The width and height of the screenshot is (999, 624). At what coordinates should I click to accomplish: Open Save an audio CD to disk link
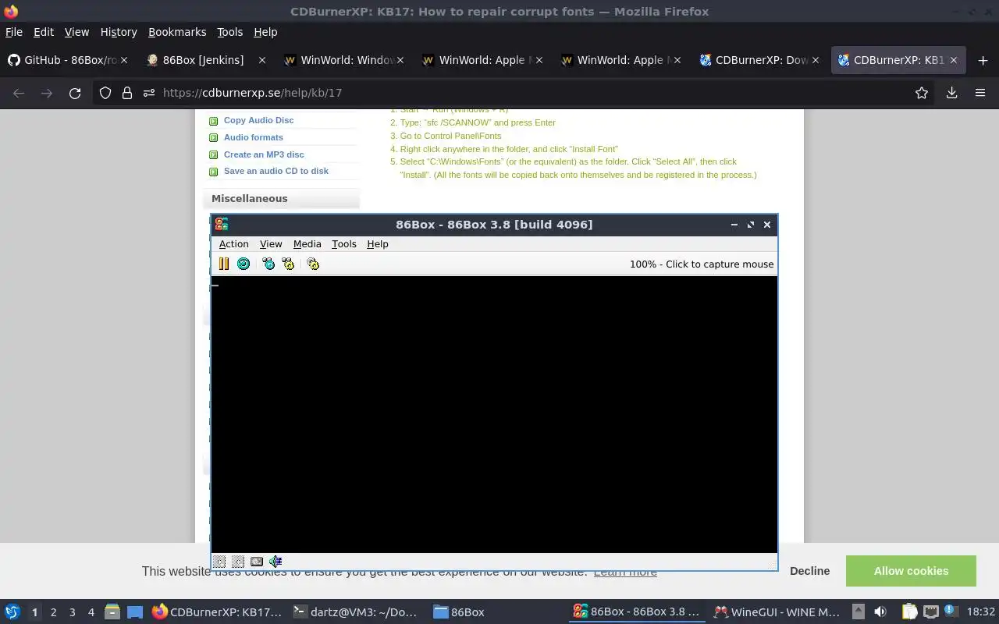276,171
